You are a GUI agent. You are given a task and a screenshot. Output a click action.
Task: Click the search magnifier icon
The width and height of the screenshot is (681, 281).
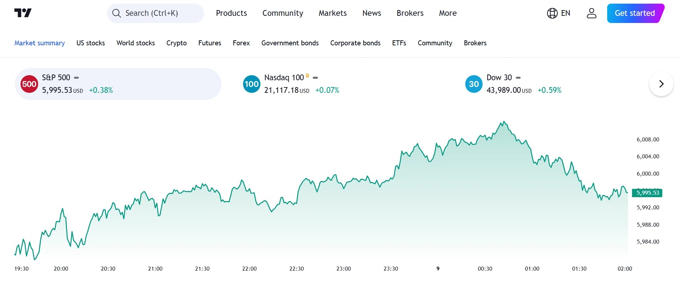click(x=116, y=13)
